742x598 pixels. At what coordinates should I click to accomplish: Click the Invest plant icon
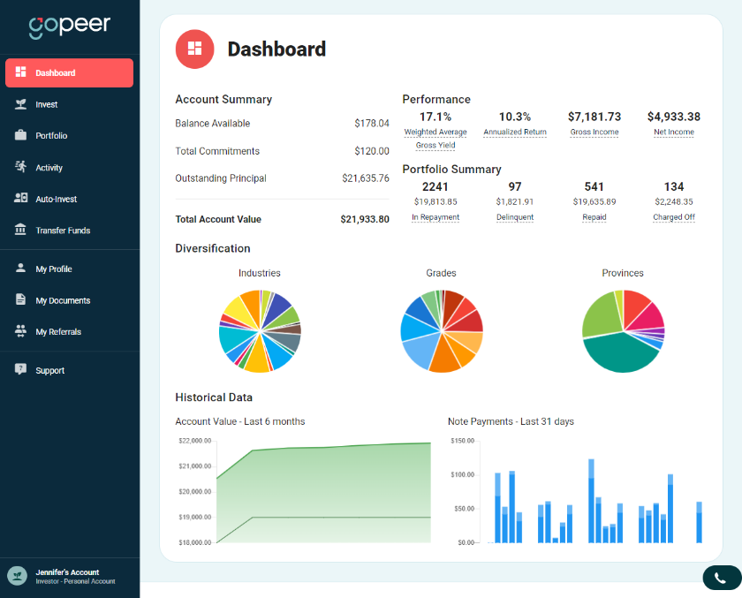(x=20, y=104)
